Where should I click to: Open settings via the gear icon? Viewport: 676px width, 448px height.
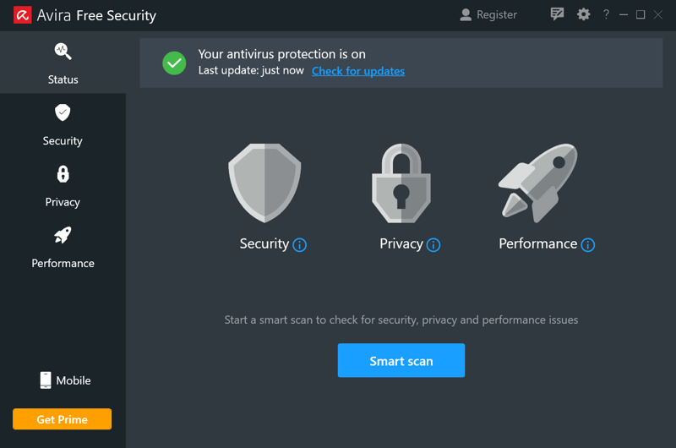point(583,14)
